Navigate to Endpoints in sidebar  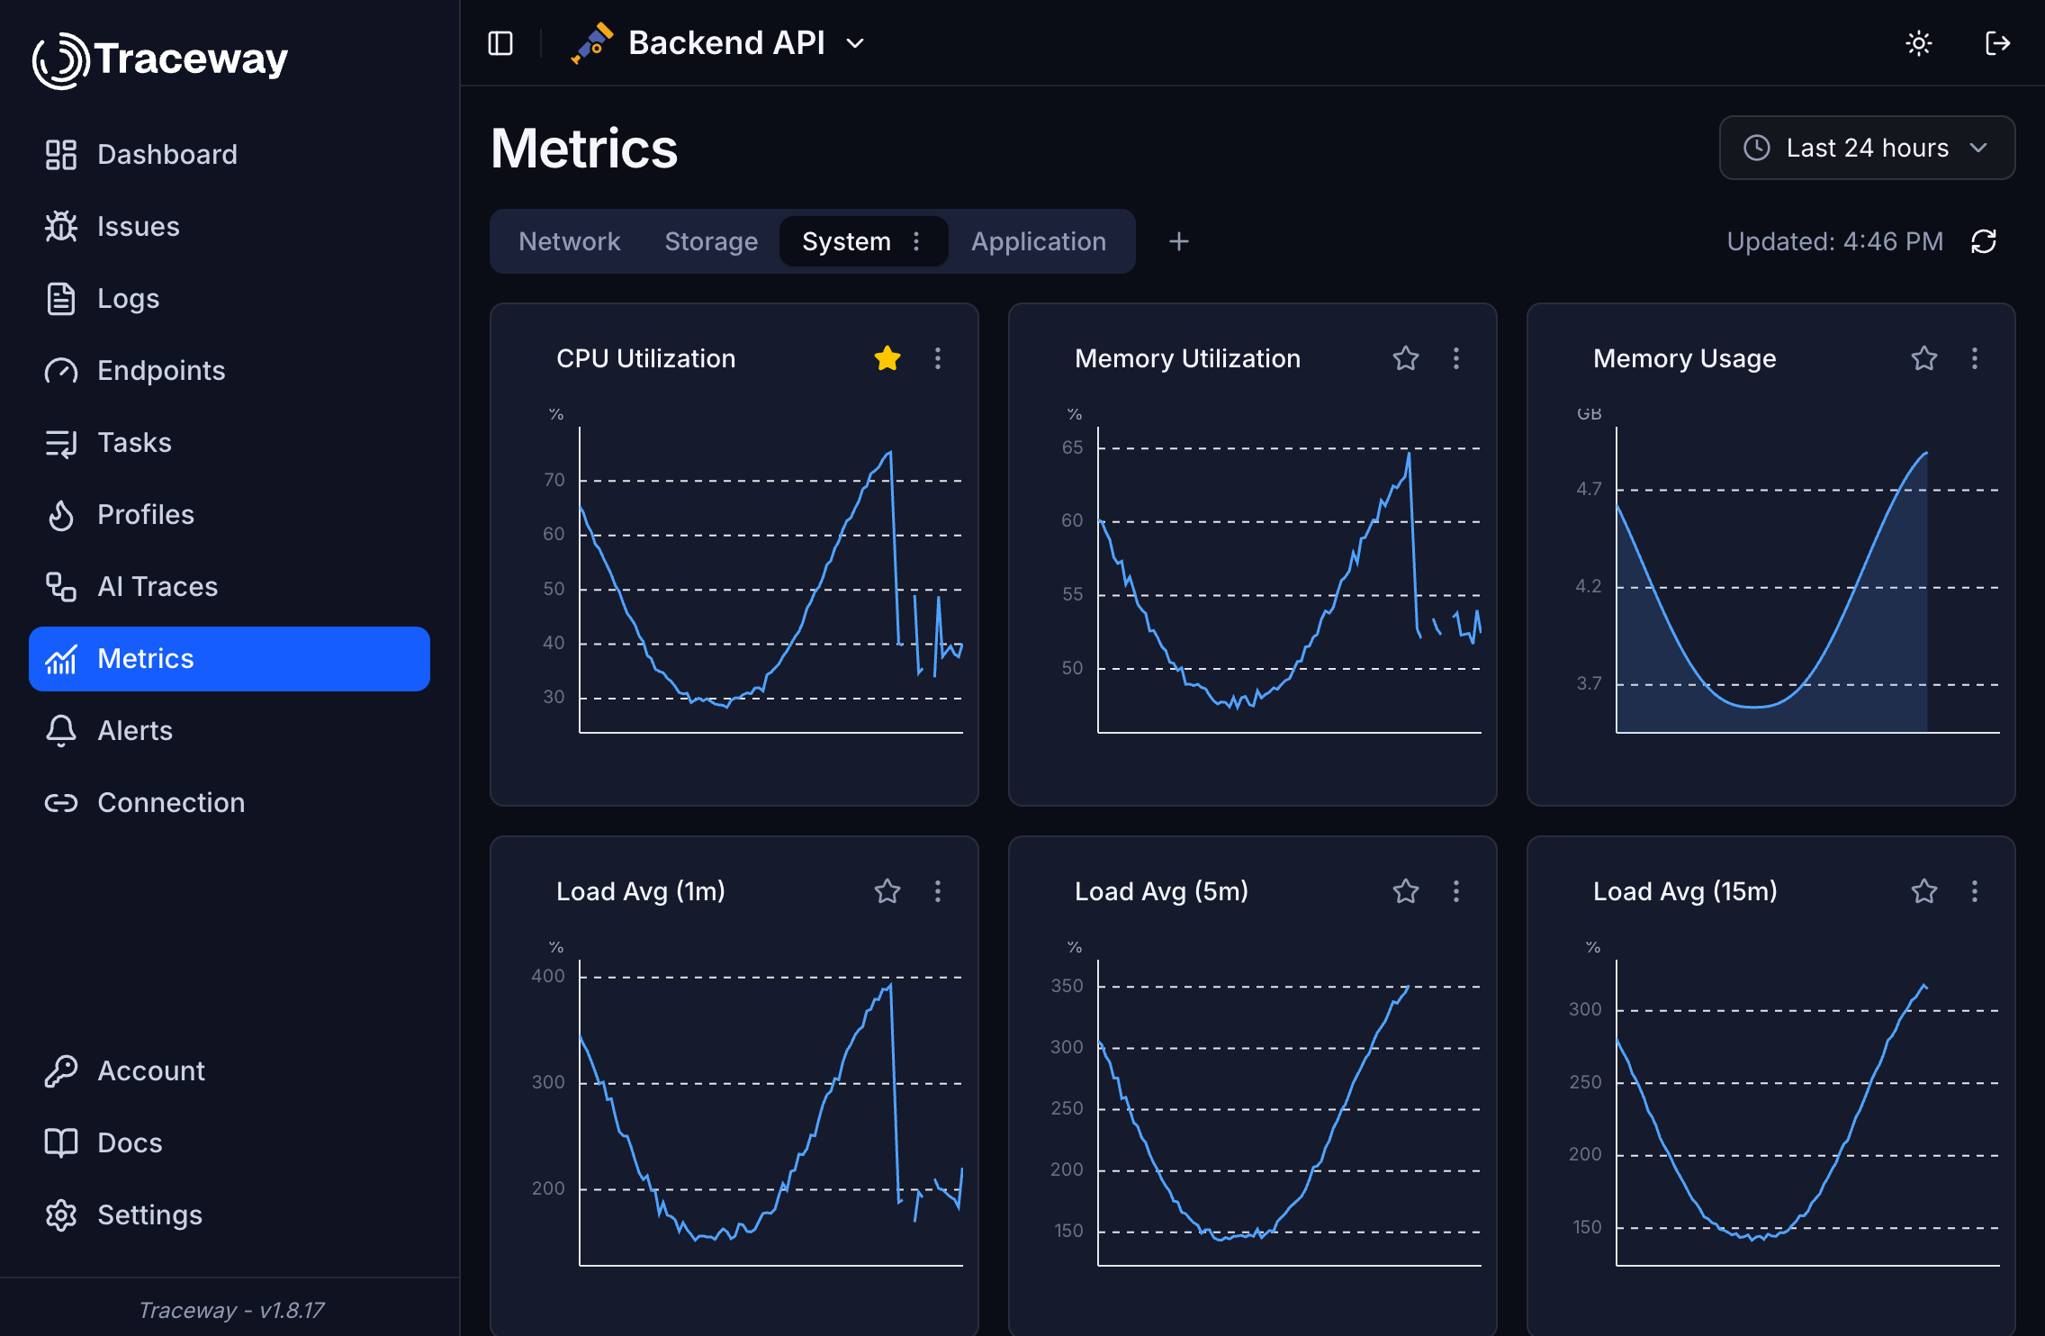click(x=230, y=371)
